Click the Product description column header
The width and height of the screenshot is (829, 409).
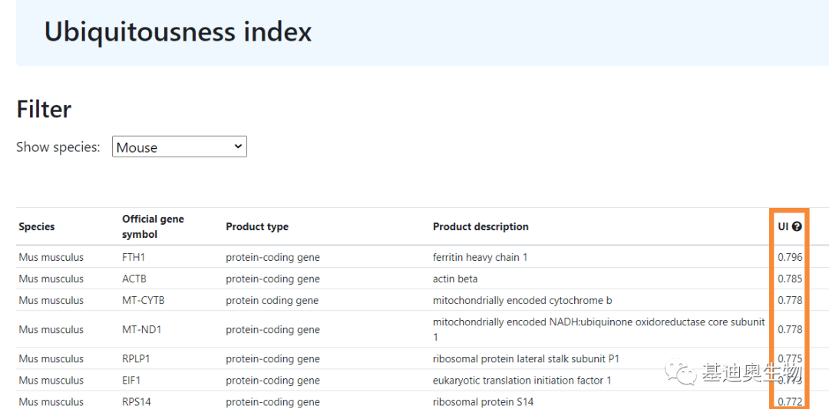pos(481,226)
